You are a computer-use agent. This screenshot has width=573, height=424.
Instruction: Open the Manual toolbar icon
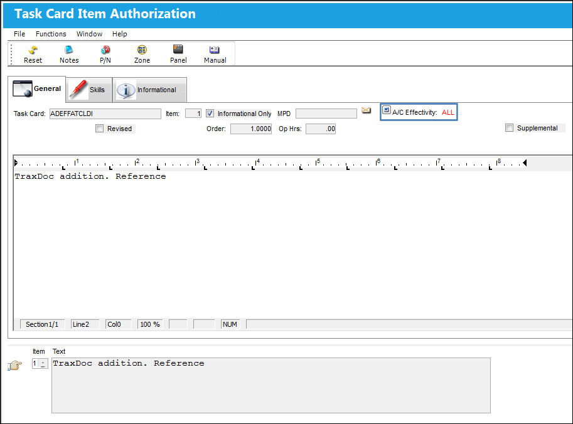click(215, 54)
